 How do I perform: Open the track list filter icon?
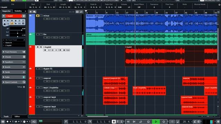(77, 12)
